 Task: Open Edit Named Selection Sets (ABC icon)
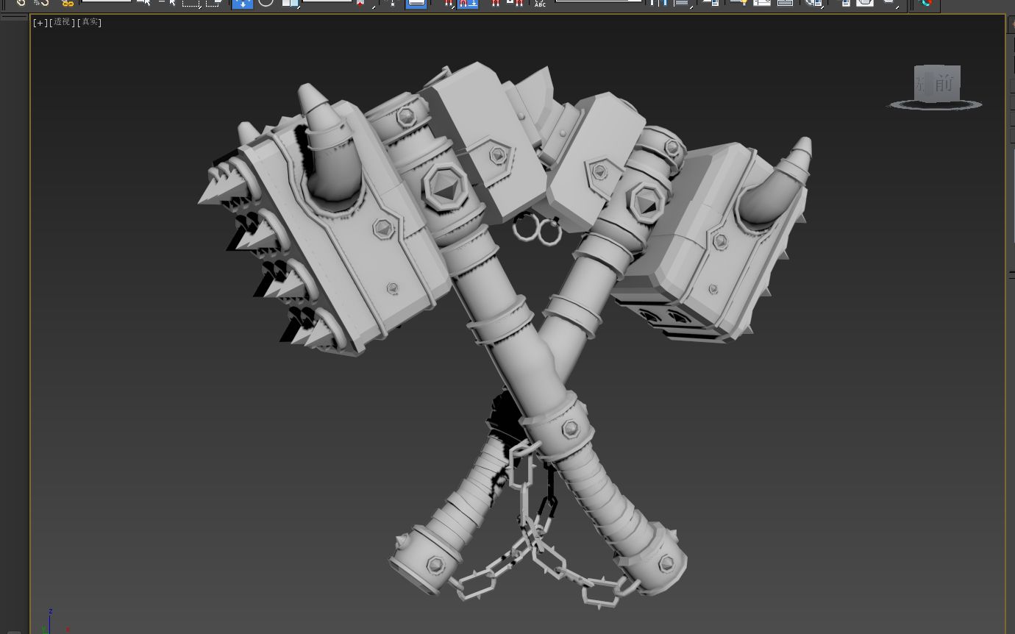pyautogui.click(x=540, y=3)
